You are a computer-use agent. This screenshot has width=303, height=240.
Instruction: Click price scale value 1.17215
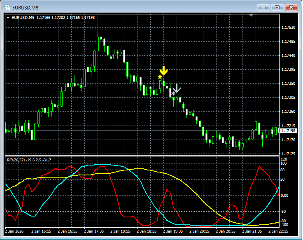pyautogui.click(x=288, y=126)
